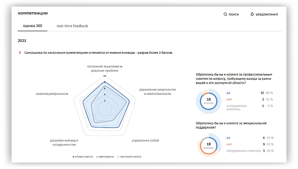Screen dimensions: 298x169
Task: Click the notifications bell icon
Action: [x=252, y=14]
